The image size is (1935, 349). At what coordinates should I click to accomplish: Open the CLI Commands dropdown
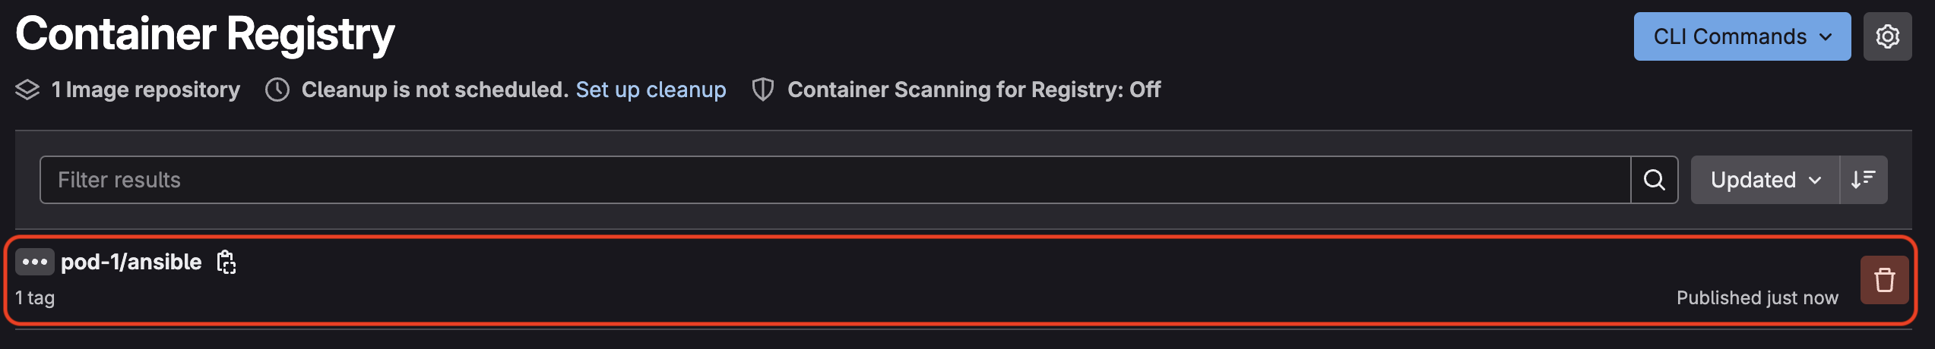tap(1742, 36)
